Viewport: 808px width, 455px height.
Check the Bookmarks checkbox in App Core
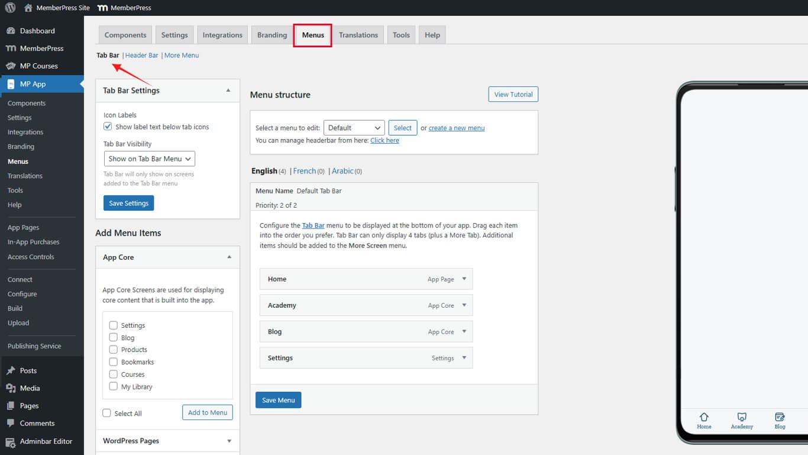(x=114, y=362)
